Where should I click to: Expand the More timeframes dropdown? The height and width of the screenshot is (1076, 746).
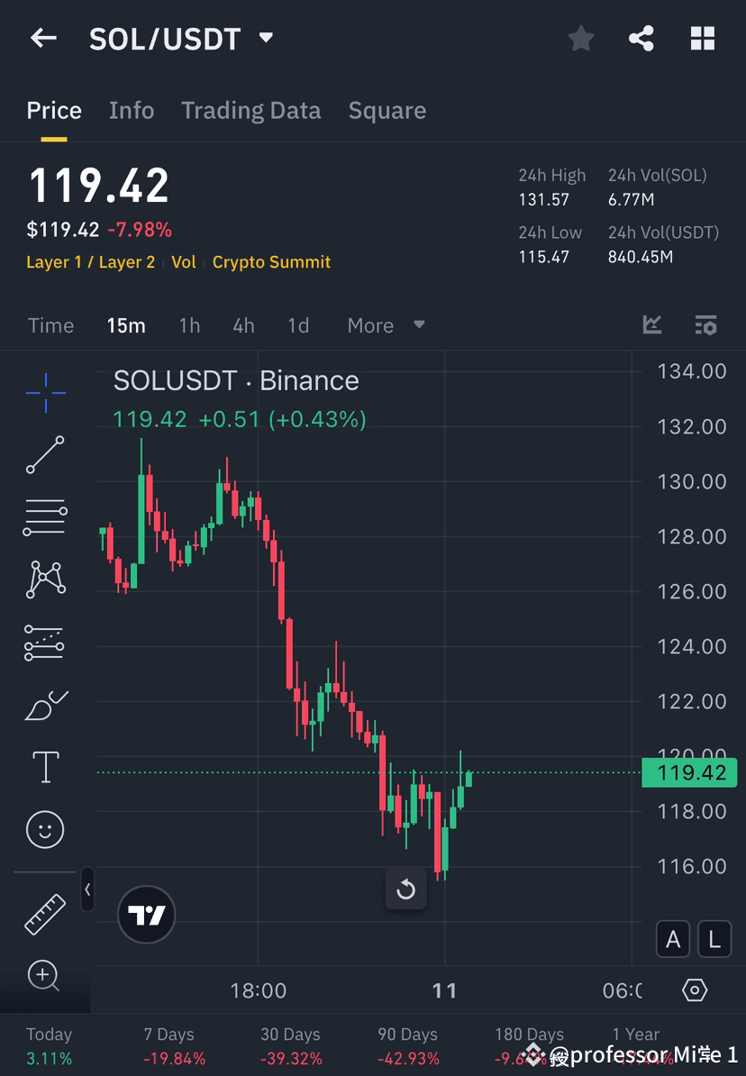point(386,325)
